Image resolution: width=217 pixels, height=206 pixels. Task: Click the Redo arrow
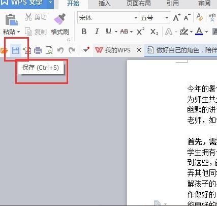[x=72, y=50]
